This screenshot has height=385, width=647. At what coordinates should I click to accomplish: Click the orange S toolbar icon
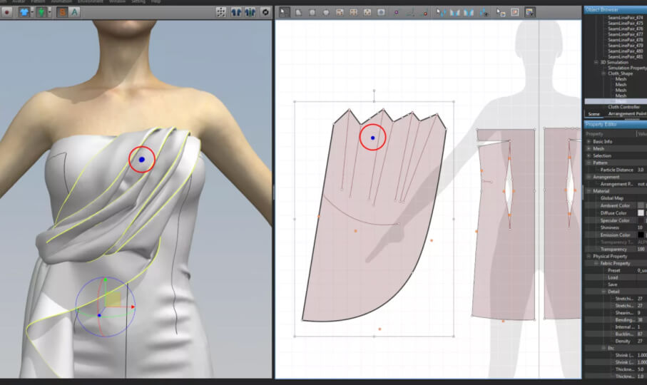click(63, 12)
